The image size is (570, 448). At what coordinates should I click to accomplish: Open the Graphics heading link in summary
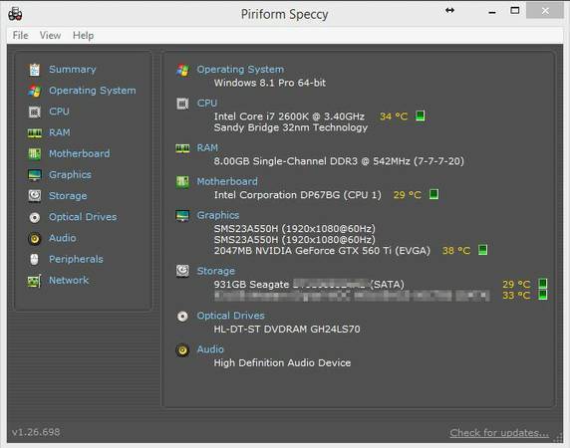point(218,215)
